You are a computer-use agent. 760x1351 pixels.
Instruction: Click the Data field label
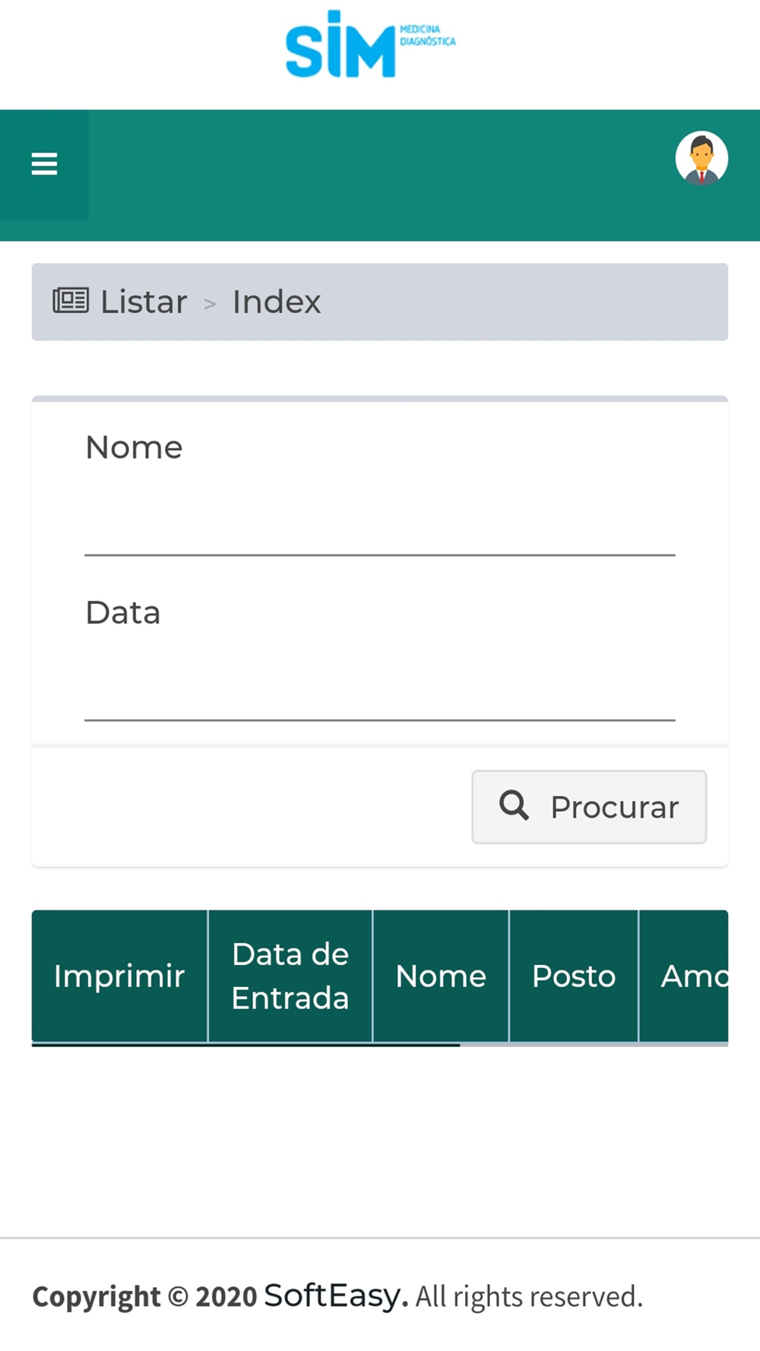(x=123, y=612)
